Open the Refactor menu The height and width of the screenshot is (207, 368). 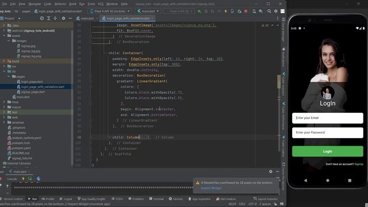[x=60, y=4]
